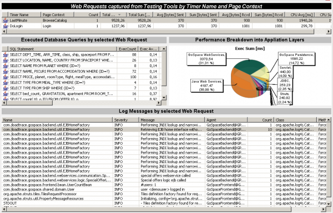333x213 pixels.
Task: Sort log messages by Name header
Action: coord(57,120)
